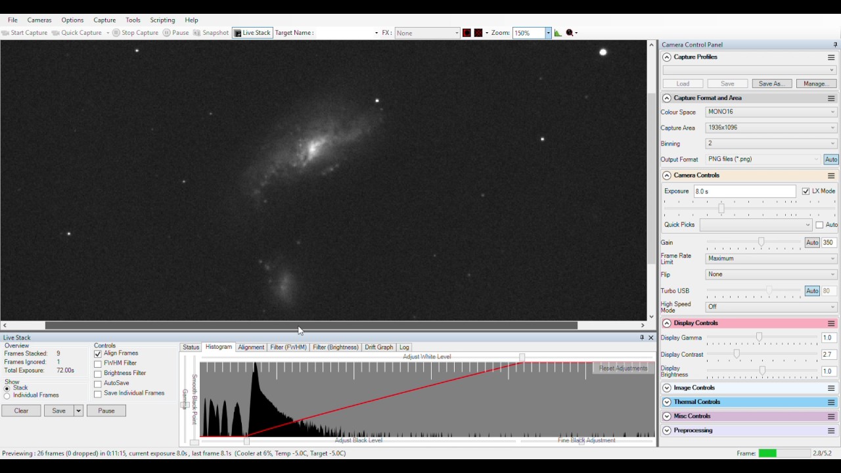
Task: Click Quick Capture in the toolbar
Action: tap(77, 33)
